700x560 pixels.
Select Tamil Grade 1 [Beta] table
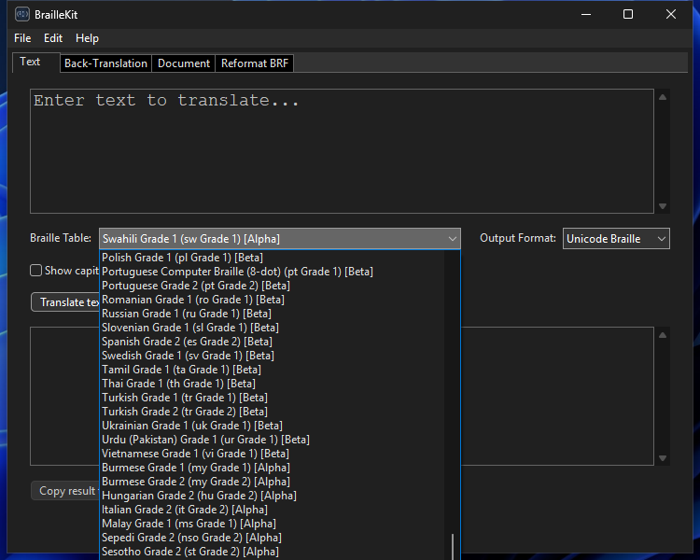click(272, 370)
